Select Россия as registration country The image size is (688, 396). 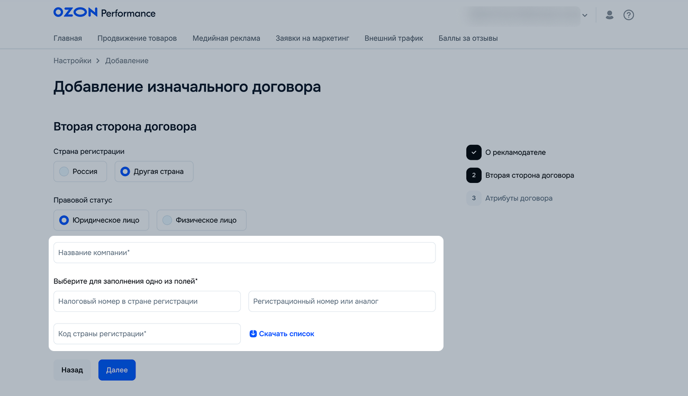[x=80, y=171]
